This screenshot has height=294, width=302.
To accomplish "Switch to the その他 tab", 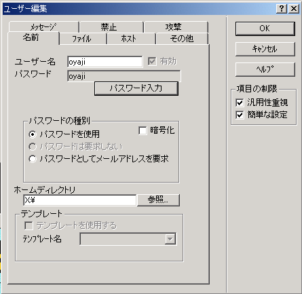I will tap(182, 39).
